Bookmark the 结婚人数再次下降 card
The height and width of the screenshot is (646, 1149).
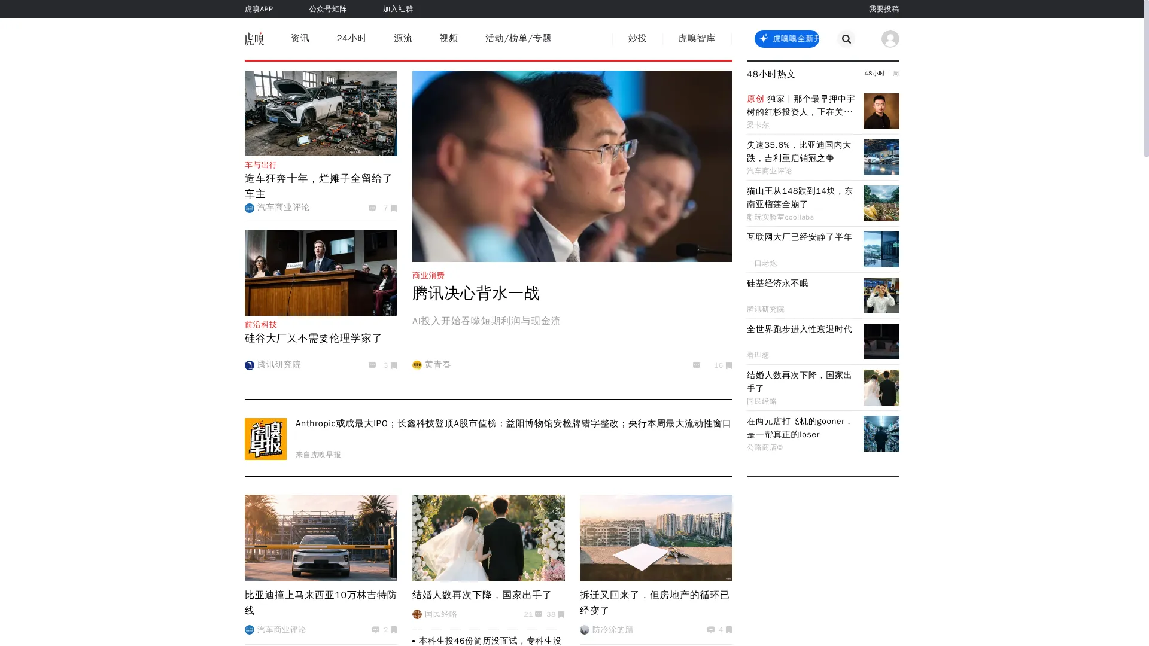click(561, 614)
